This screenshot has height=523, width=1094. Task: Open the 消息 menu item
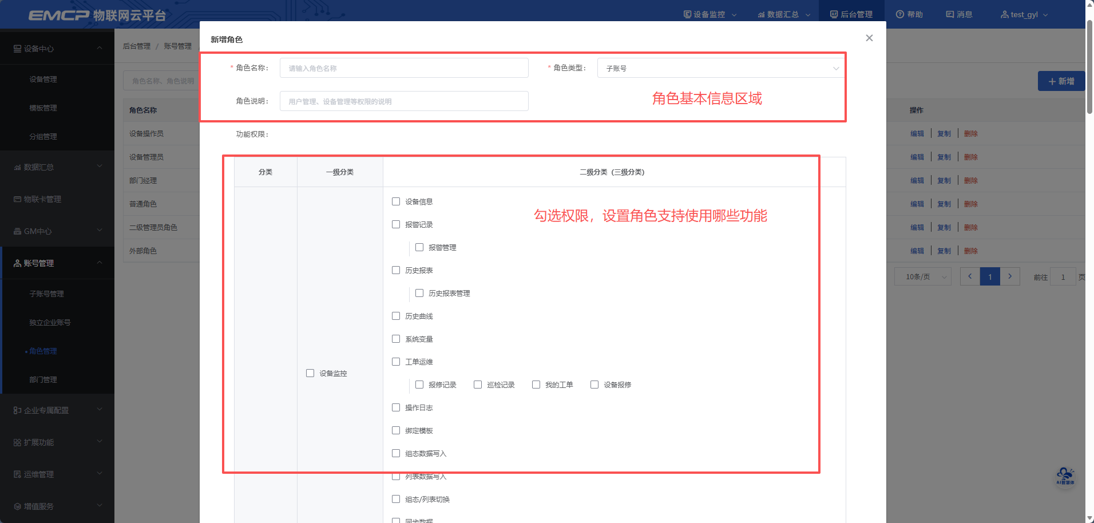(959, 14)
